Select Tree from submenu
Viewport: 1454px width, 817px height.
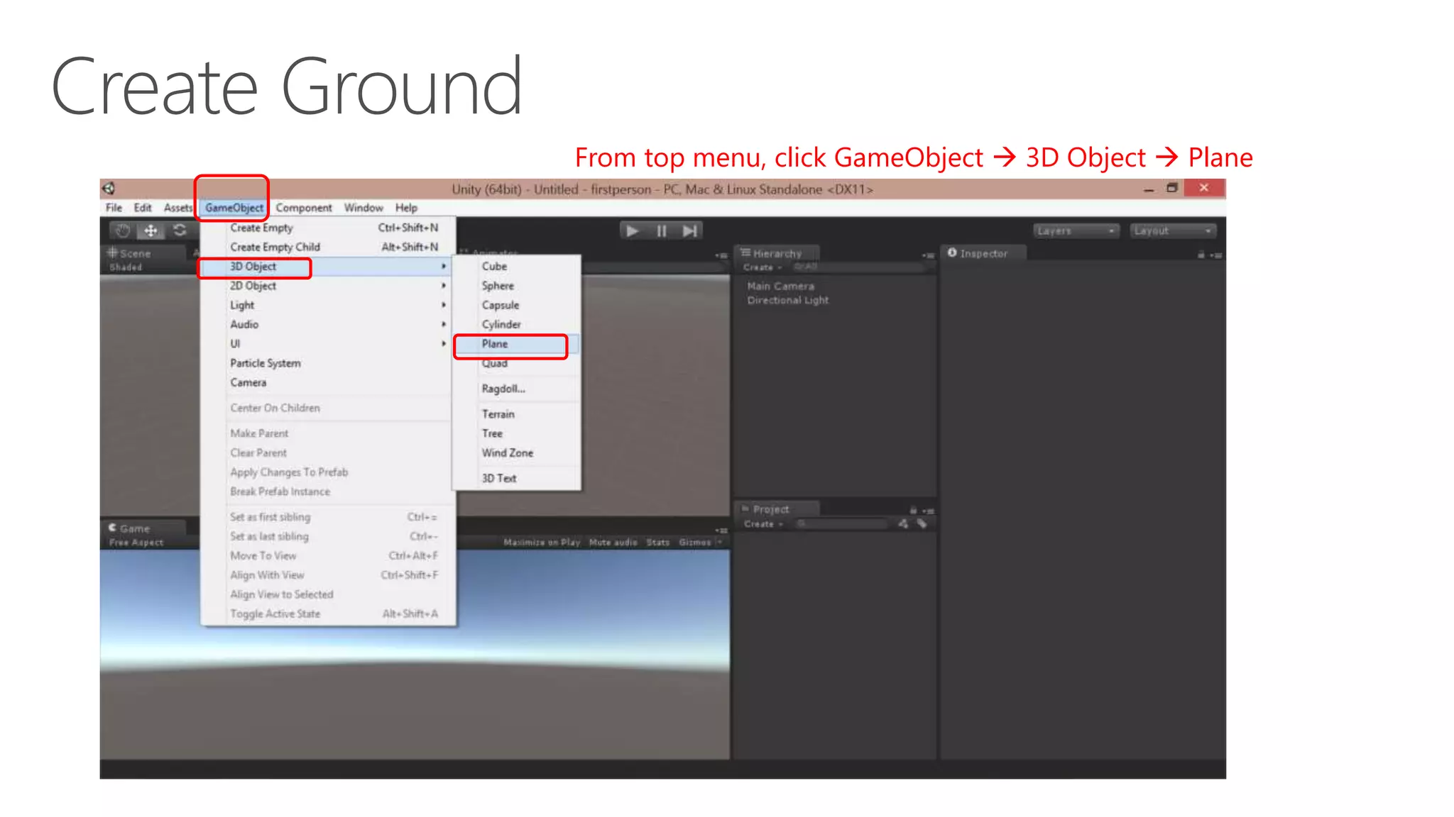517,433
